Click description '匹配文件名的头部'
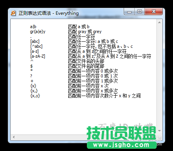Viewport: 173px width, 151px height. point(86,61)
